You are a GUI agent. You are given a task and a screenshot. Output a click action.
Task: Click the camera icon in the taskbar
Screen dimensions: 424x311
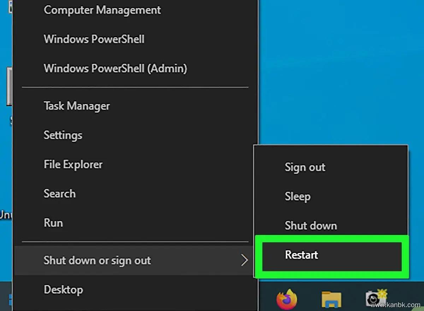[x=375, y=299]
